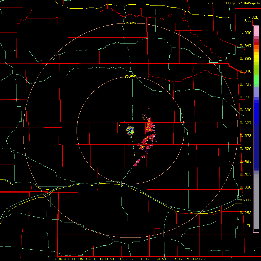Select the 0.253 legend value

pos(246,213)
